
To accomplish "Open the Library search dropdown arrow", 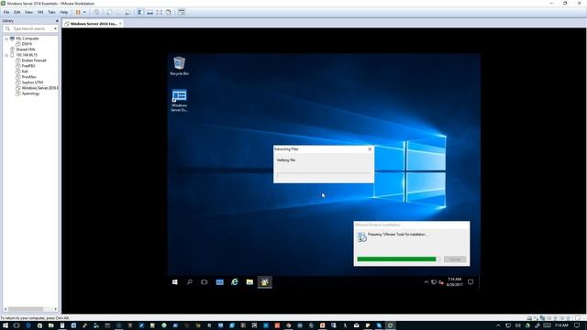I will click(x=55, y=28).
